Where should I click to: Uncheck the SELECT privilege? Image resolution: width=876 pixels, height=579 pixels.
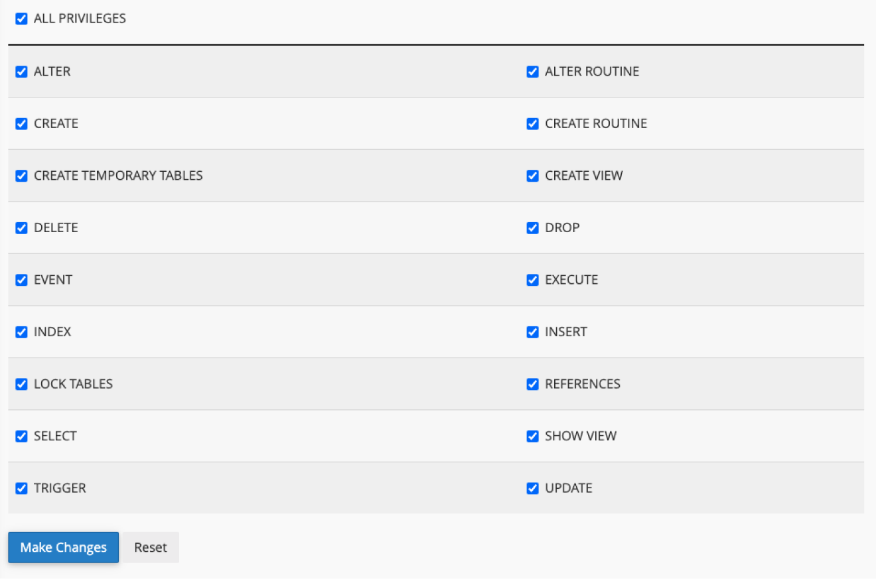tap(21, 436)
